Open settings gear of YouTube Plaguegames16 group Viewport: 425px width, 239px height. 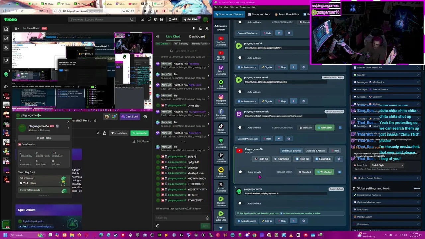(339, 159)
